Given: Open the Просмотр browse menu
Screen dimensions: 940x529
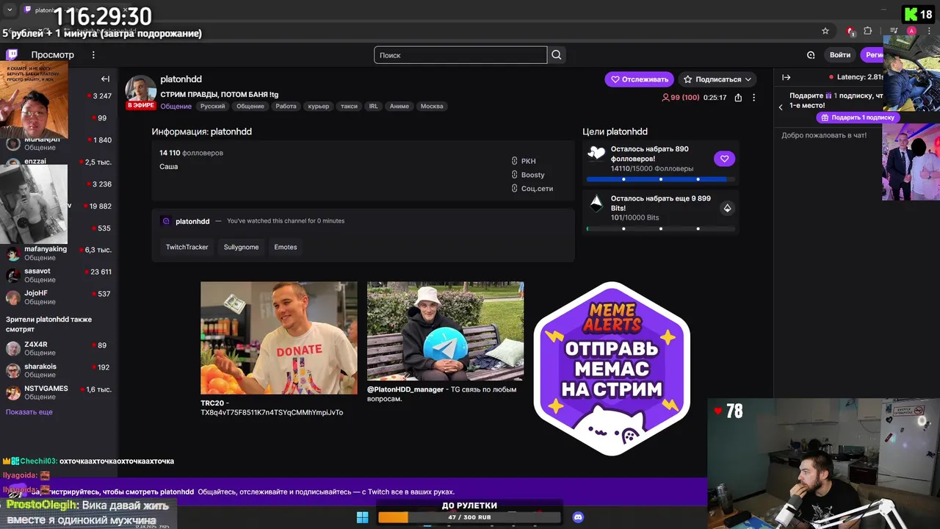Looking at the screenshot, I should click(52, 55).
